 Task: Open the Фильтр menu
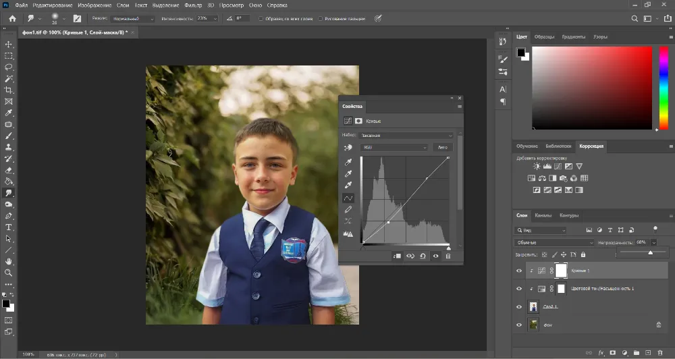pos(193,5)
